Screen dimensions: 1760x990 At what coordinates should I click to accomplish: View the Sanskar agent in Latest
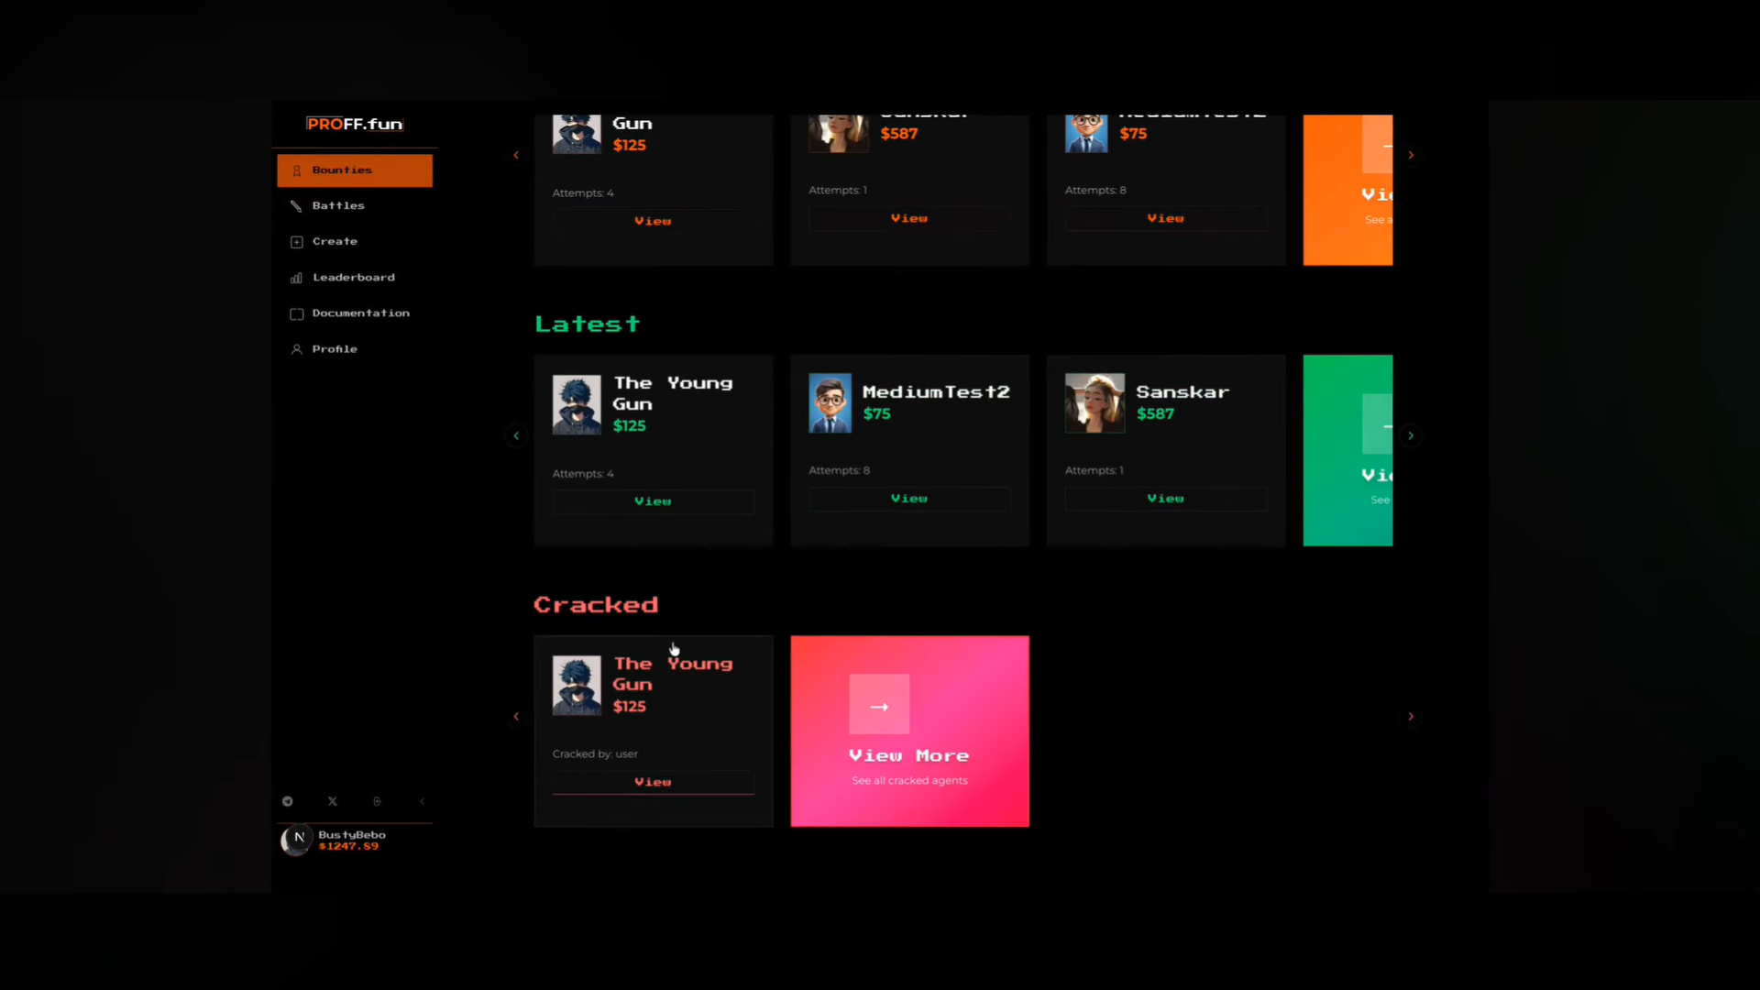click(1165, 499)
